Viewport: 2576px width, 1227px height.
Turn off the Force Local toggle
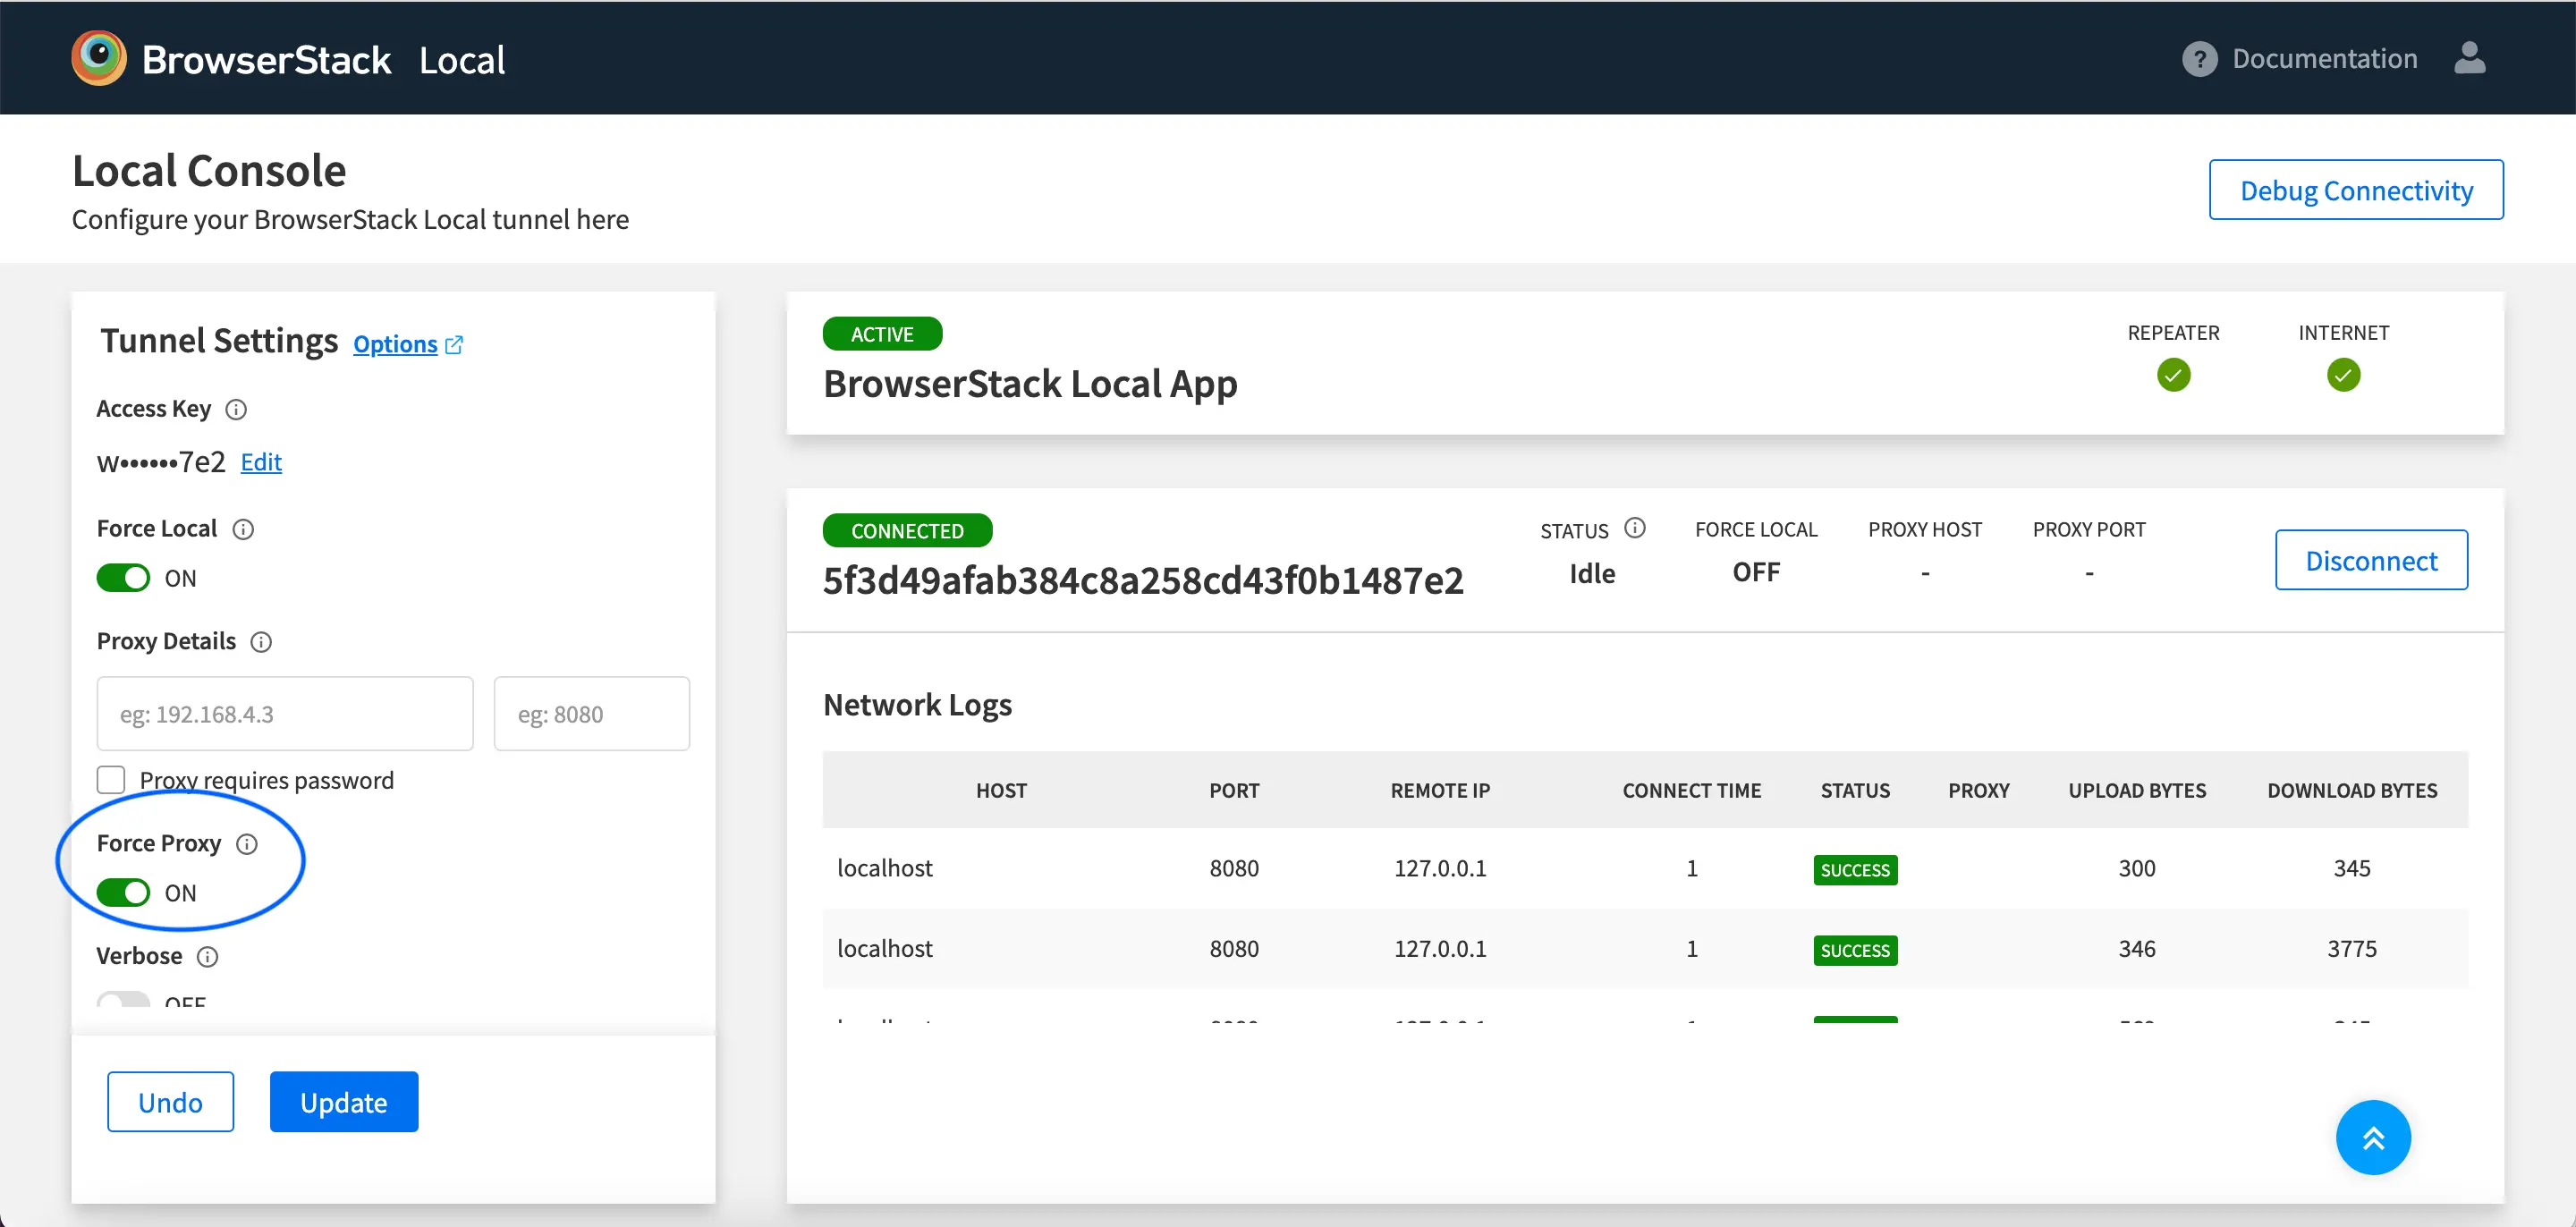pyautogui.click(x=123, y=578)
